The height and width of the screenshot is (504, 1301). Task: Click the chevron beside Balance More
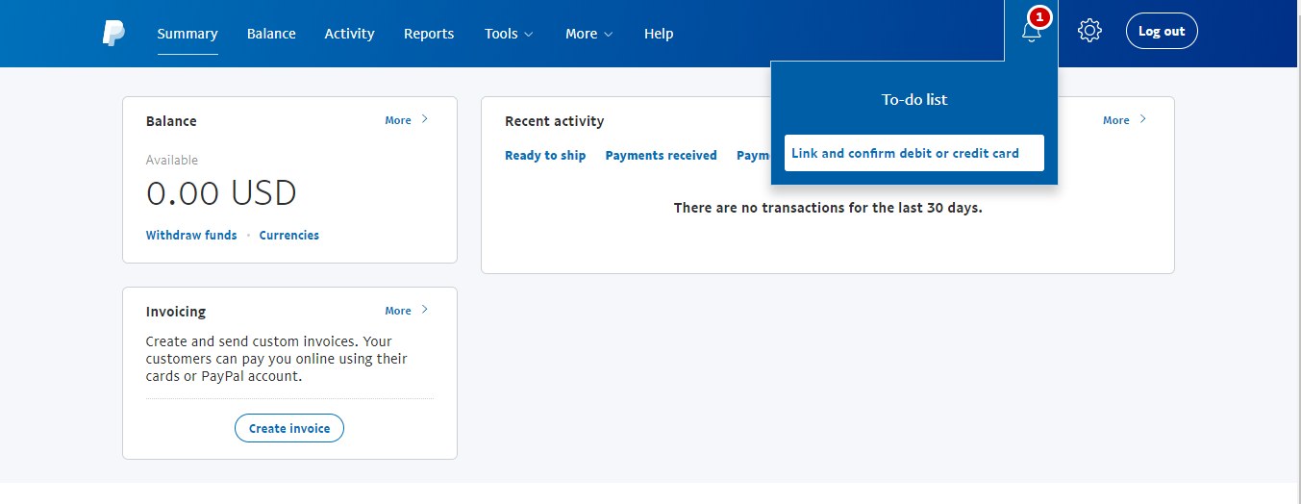tap(425, 119)
